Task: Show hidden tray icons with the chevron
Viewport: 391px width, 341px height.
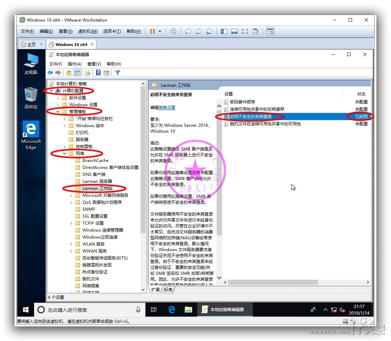Action: click(x=325, y=310)
